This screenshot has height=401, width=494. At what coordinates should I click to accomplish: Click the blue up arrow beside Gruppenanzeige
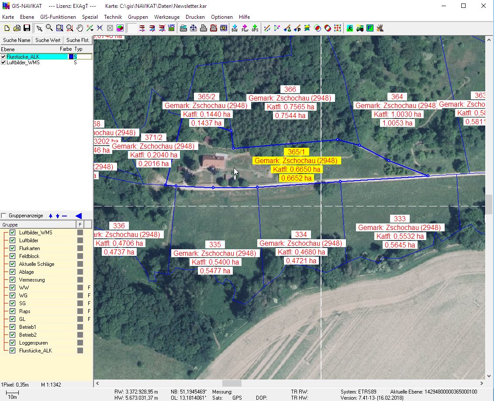click(x=51, y=216)
